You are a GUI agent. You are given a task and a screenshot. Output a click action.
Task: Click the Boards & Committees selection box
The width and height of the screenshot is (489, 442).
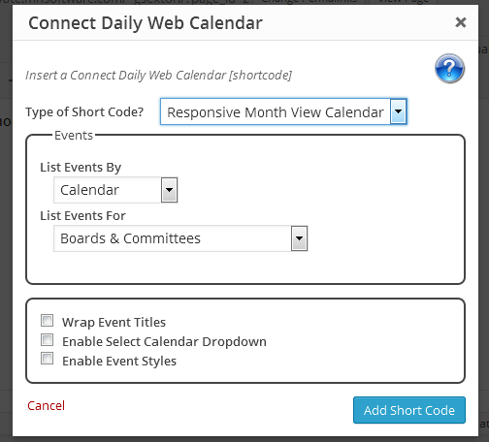pyautogui.click(x=180, y=238)
